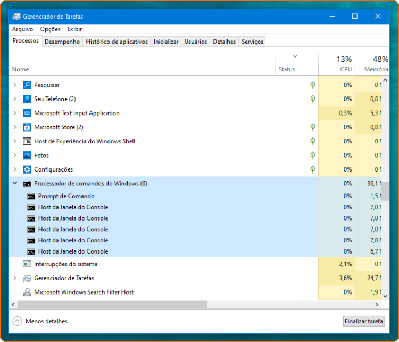This screenshot has height=342, width=399.
Task: Click scroll right arrow at bottom
Action: click(x=377, y=305)
